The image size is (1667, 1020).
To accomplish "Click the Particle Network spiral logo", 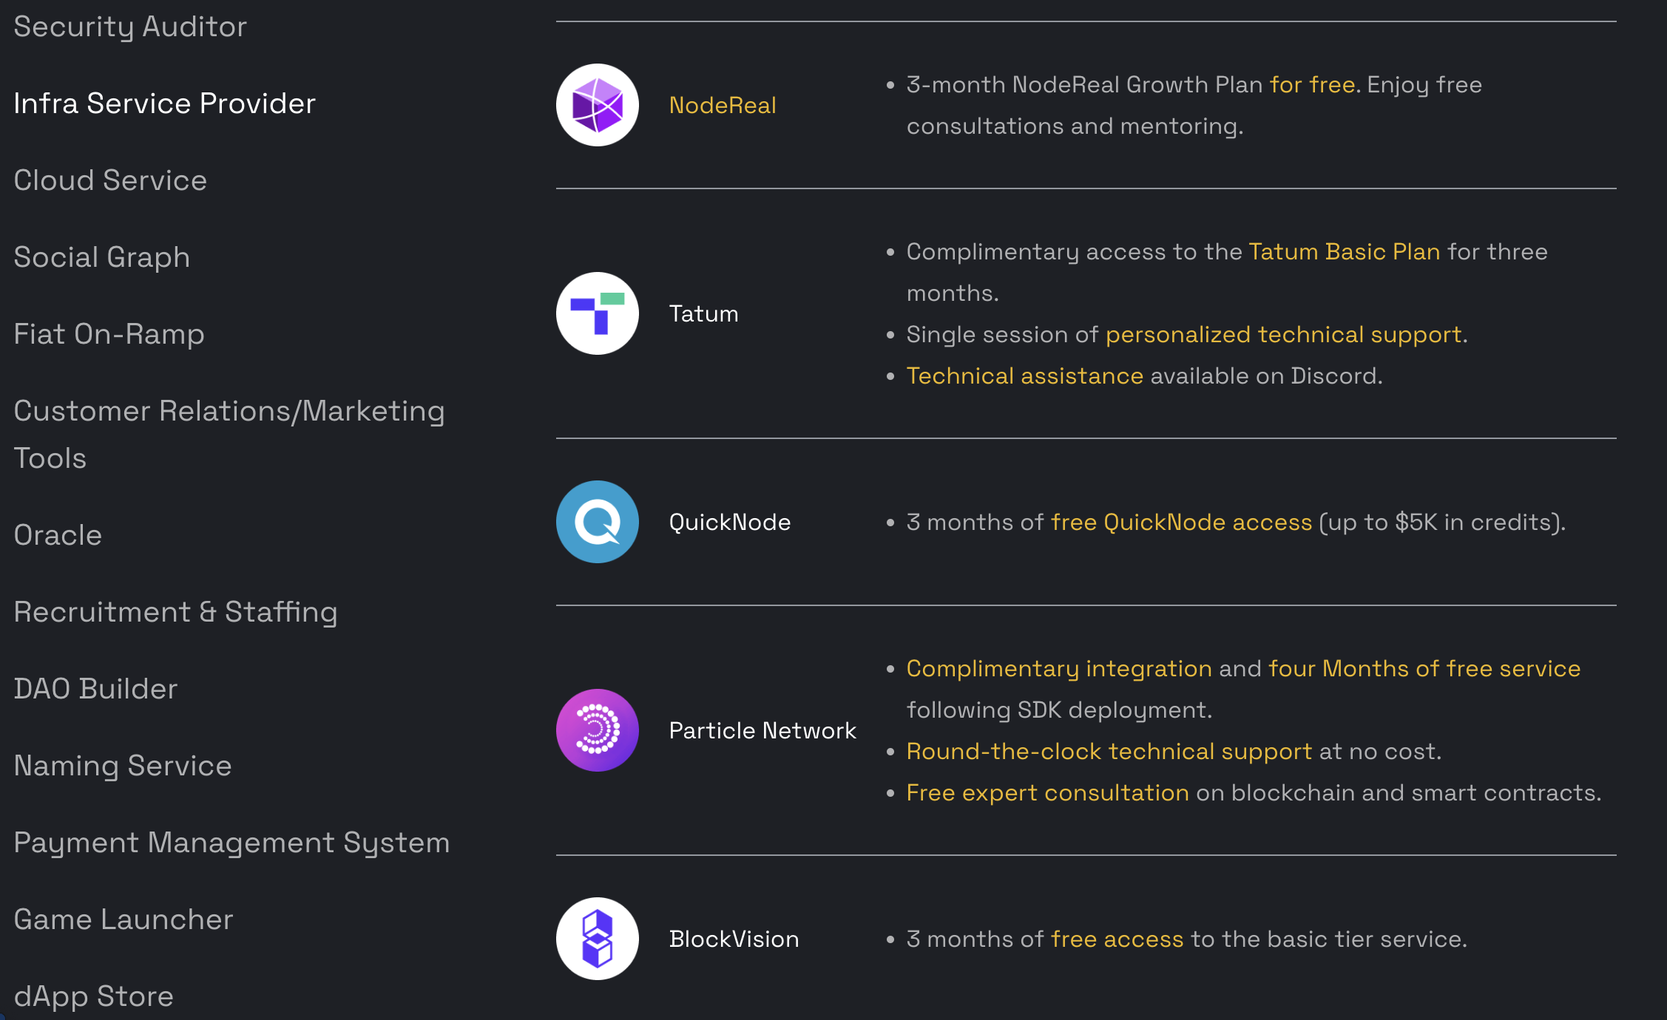I will (x=598, y=730).
